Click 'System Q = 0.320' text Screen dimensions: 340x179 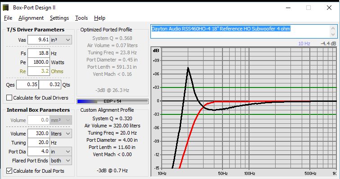coord(112,118)
